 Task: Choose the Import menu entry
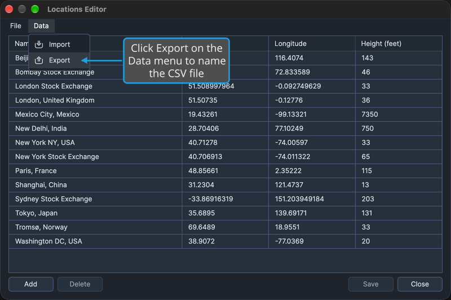tap(59, 45)
